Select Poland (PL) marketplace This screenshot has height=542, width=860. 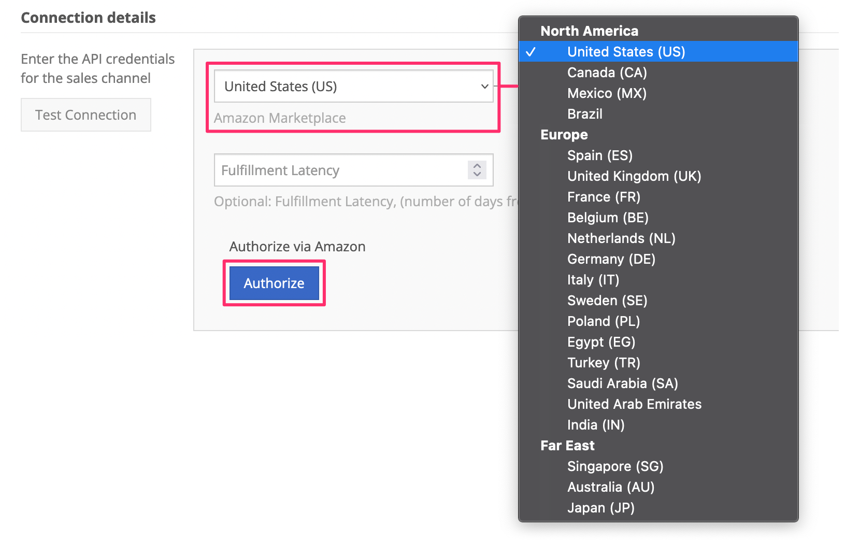coord(658,321)
